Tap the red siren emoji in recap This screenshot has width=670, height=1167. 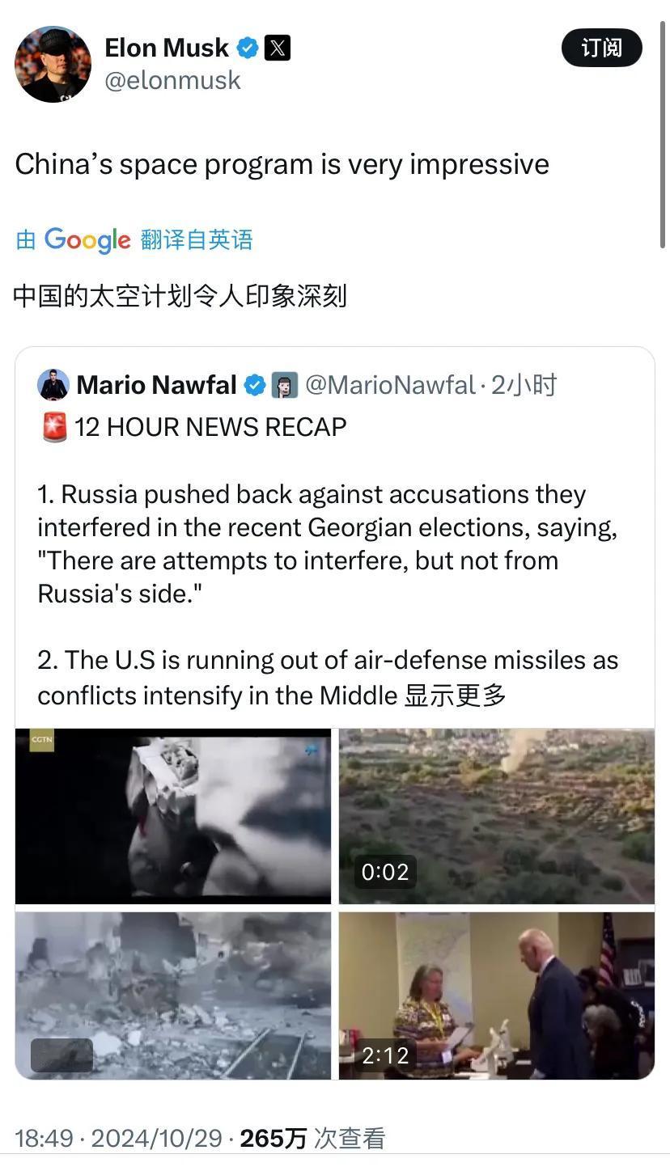pyautogui.click(x=54, y=427)
